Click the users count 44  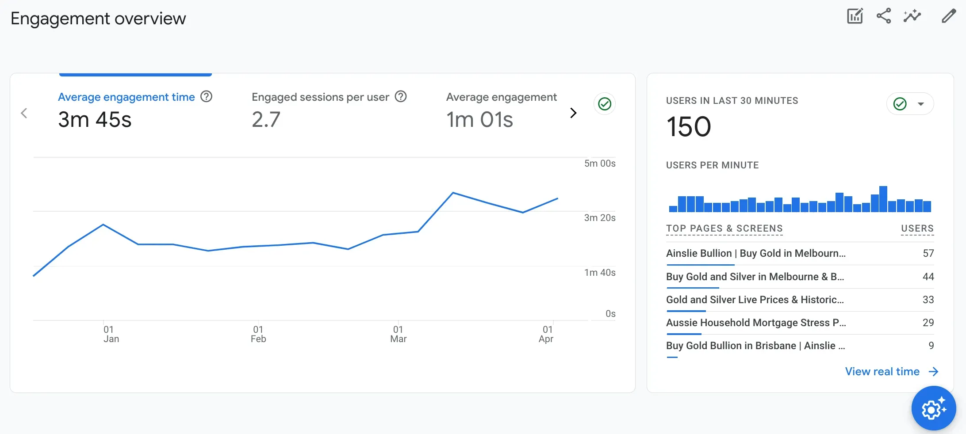pyautogui.click(x=928, y=277)
